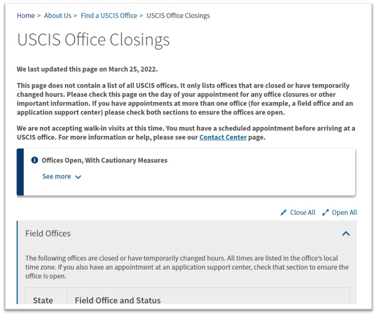Image resolution: width=377 pixels, height=316 pixels.
Task: Click the Home breadcrumb link
Action: pyautogui.click(x=25, y=15)
